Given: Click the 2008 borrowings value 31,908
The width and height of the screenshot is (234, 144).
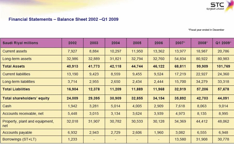Looking at the screenshot, I should tap(202, 140).
